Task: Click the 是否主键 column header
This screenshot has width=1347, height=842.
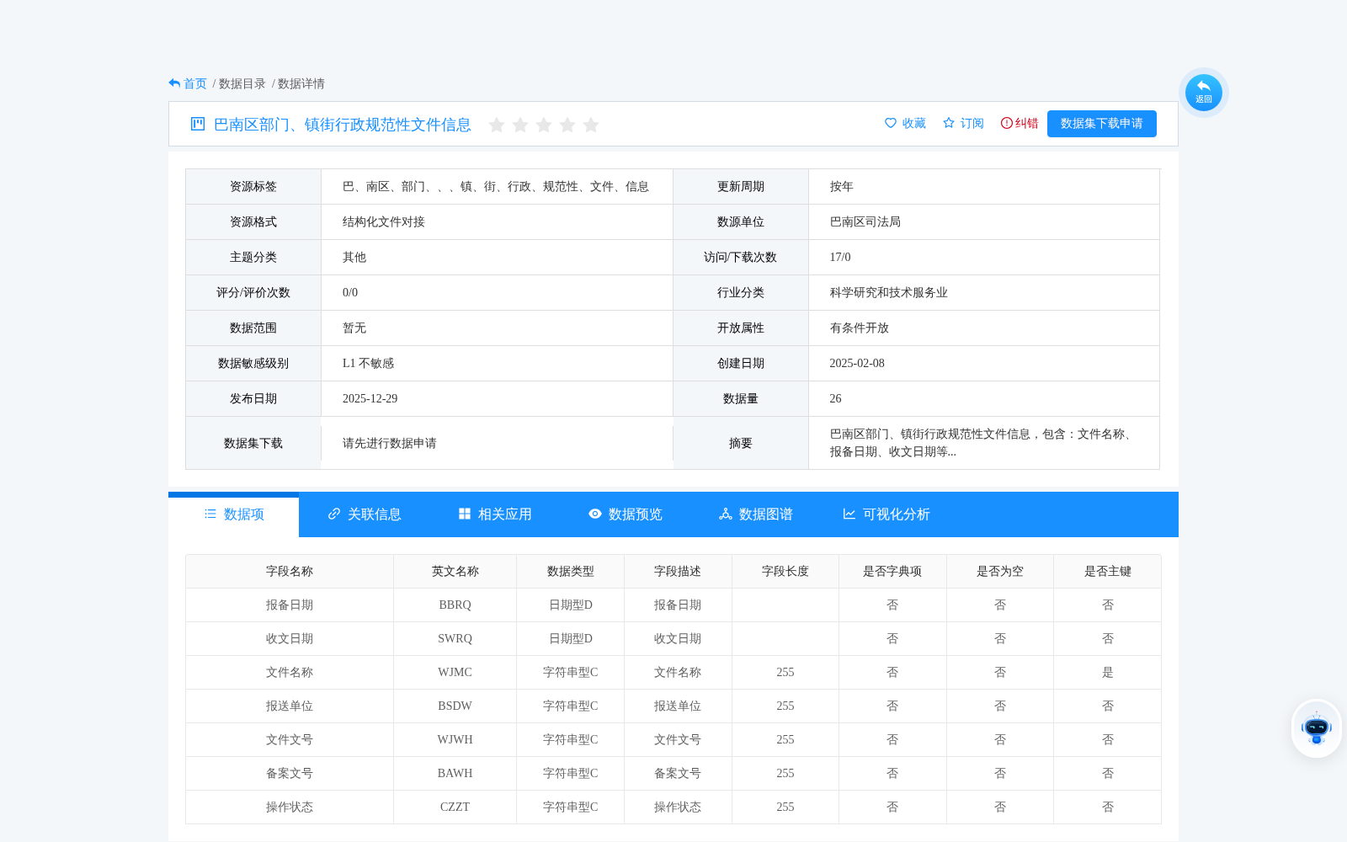Action: click(1108, 572)
